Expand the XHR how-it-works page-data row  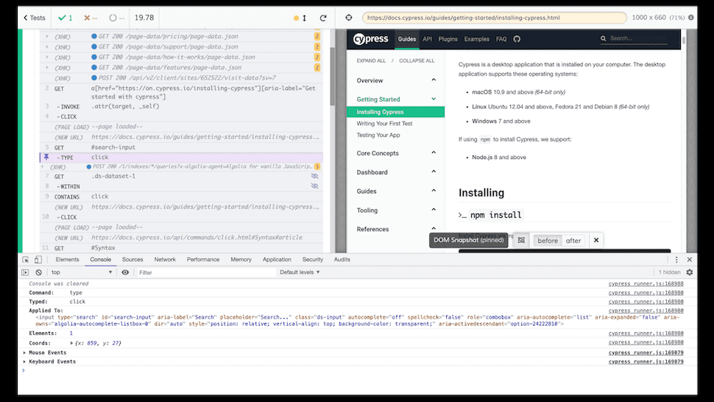pyautogui.click(x=47, y=57)
